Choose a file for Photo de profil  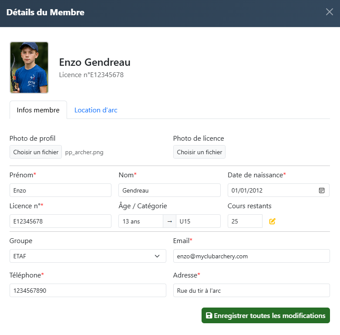click(36, 152)
